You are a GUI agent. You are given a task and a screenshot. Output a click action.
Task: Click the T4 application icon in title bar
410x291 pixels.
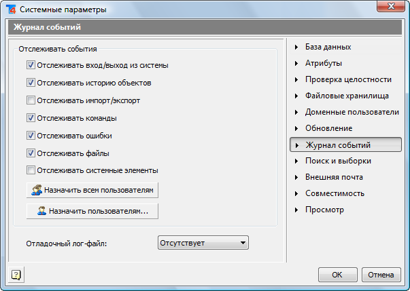tap(12, 9)
